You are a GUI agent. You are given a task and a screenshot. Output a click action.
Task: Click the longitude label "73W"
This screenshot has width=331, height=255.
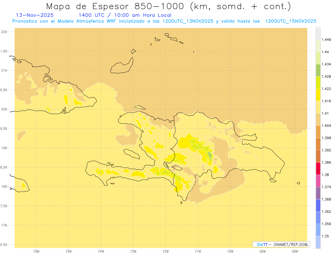tap(133, 251)
